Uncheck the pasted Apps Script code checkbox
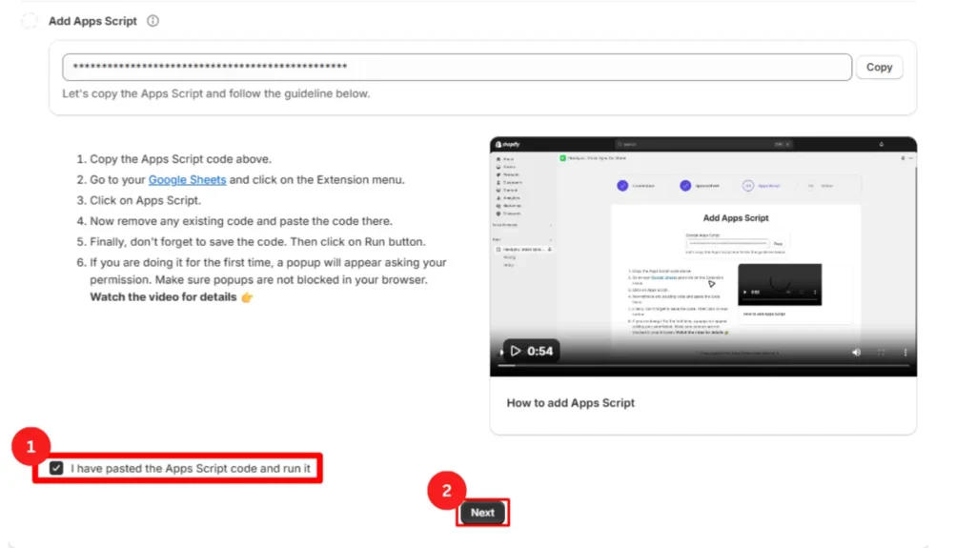 (x=57, y=468)
